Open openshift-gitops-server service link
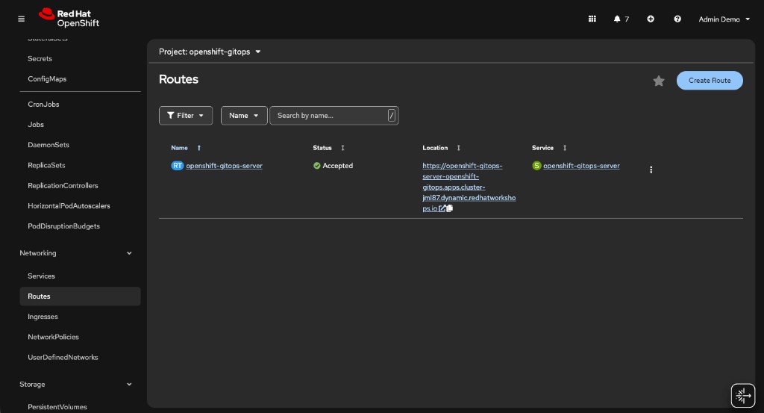The height and width of the screenshot is (413, 764). tap(581, 166)
